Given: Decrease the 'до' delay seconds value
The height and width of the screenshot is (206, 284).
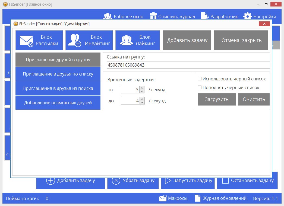Looking at the screenshot, I should [142, 102].
